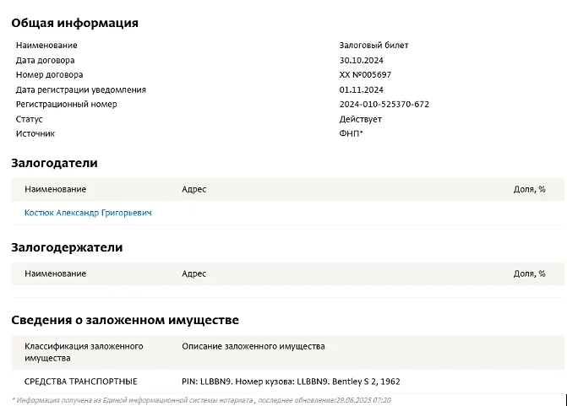The image size is (567, 406).
Task: Select the registration number 2024-010-525370-672
Action: tap(384, 105)
